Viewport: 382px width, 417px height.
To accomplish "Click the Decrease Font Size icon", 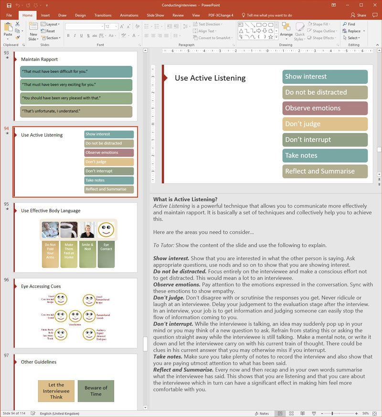I will point(128,27).
